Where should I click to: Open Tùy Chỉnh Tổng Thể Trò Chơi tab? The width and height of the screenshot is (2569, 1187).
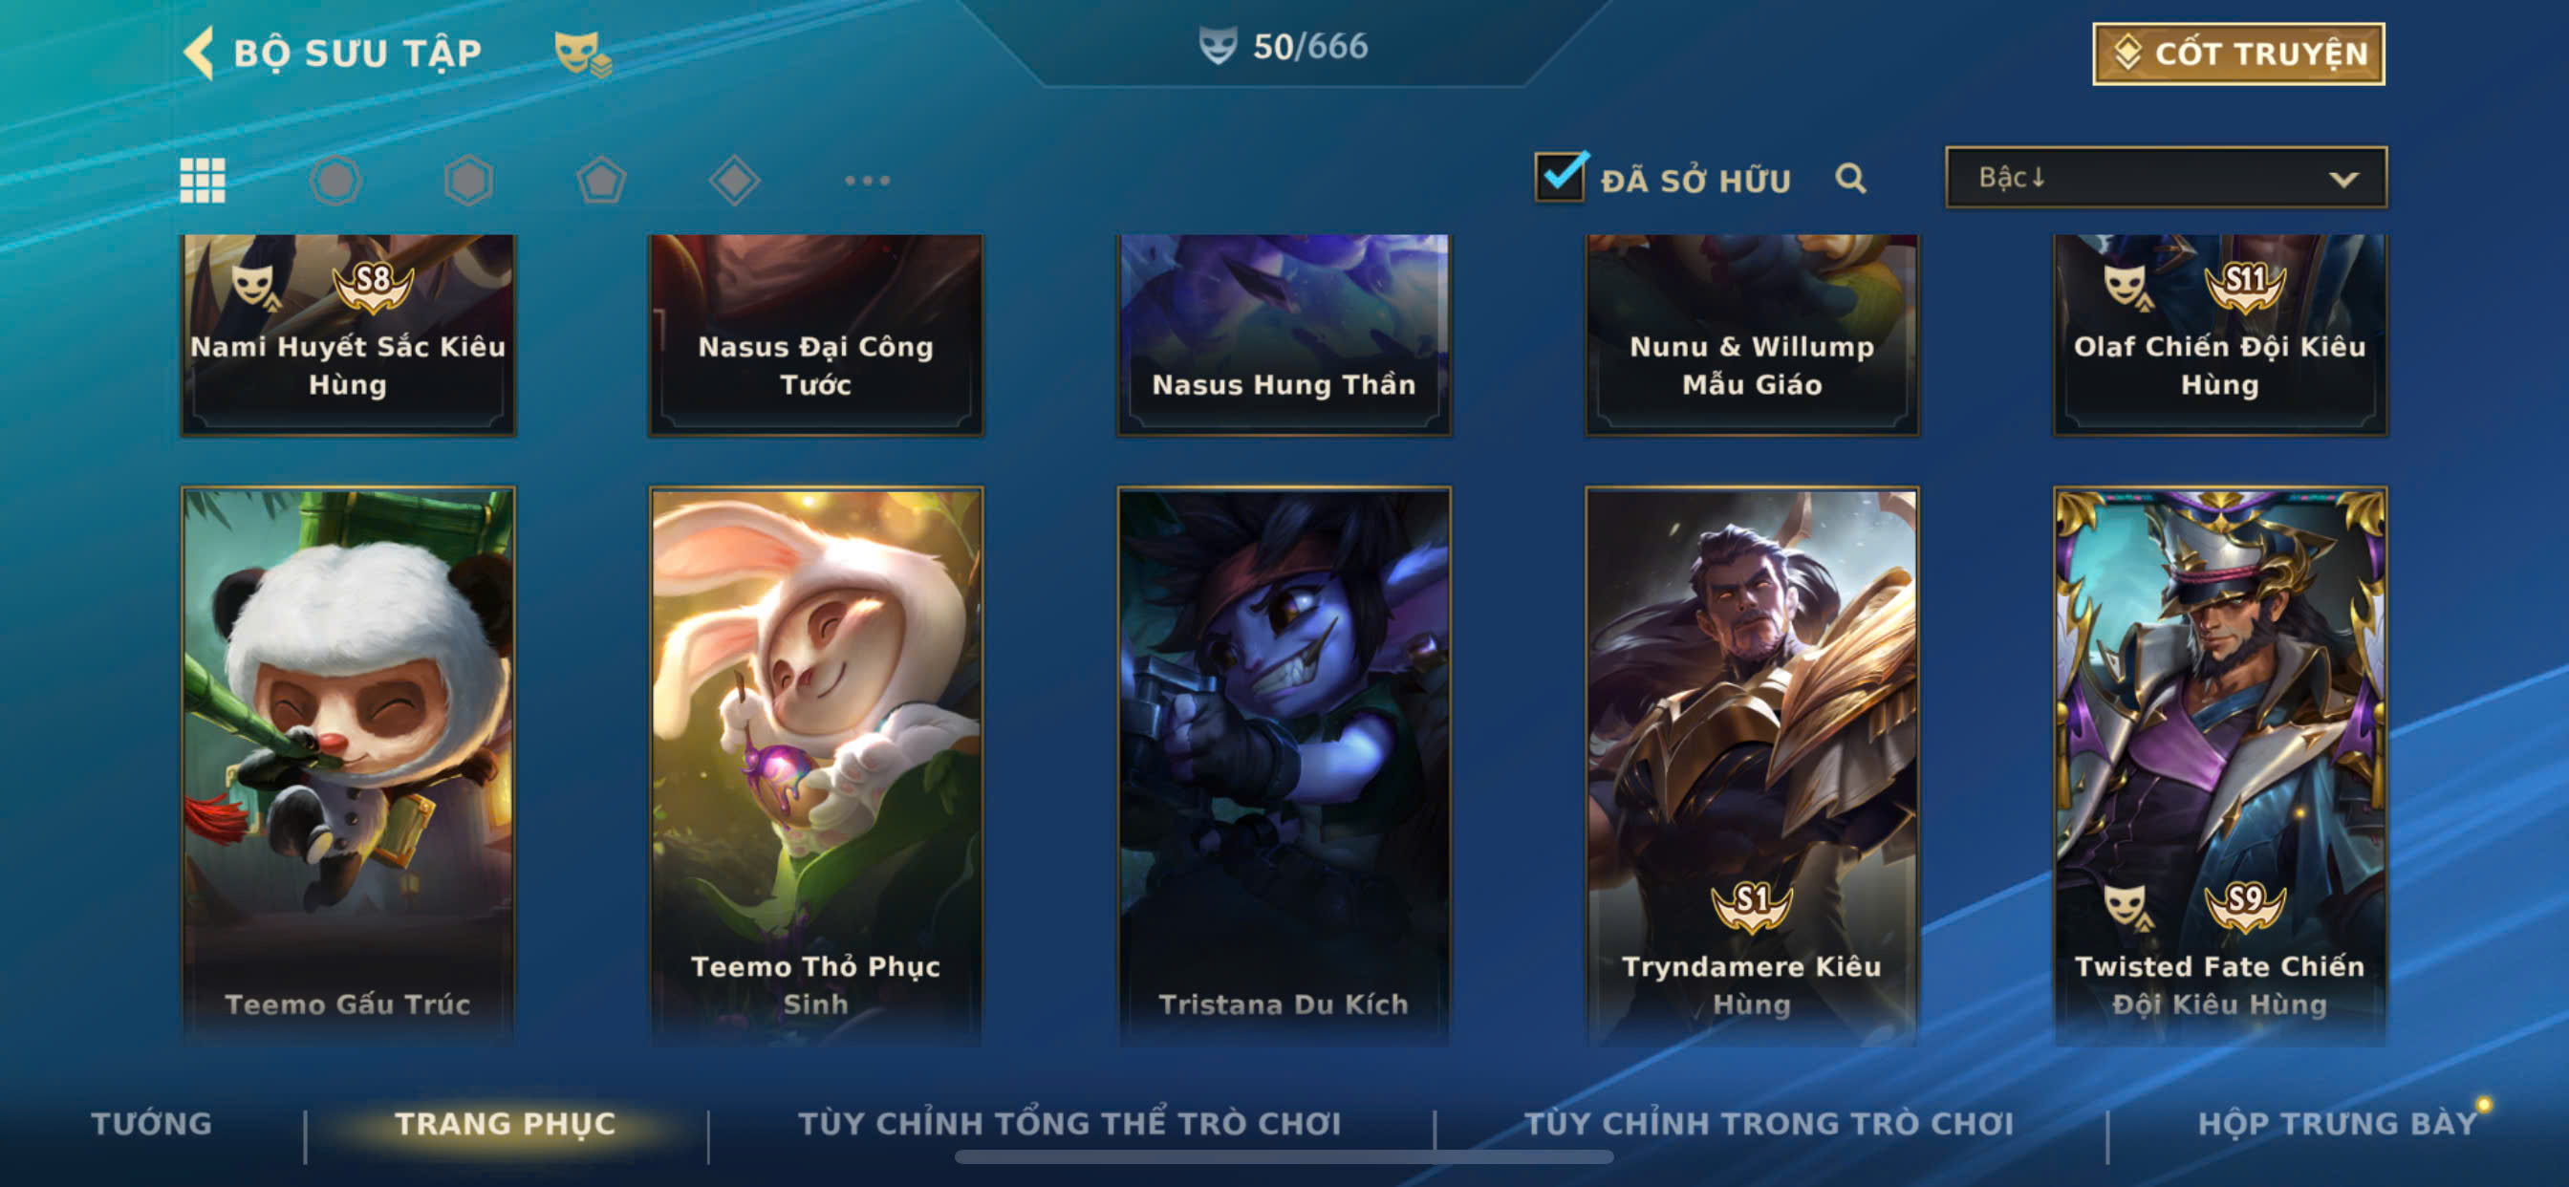(x=1069, y=1123)
